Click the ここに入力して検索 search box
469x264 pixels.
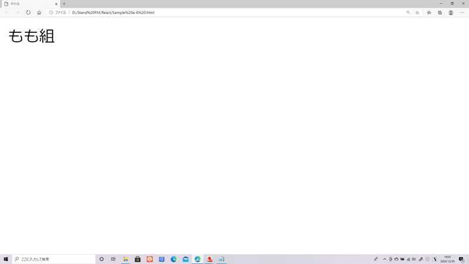tap(54, 259)
